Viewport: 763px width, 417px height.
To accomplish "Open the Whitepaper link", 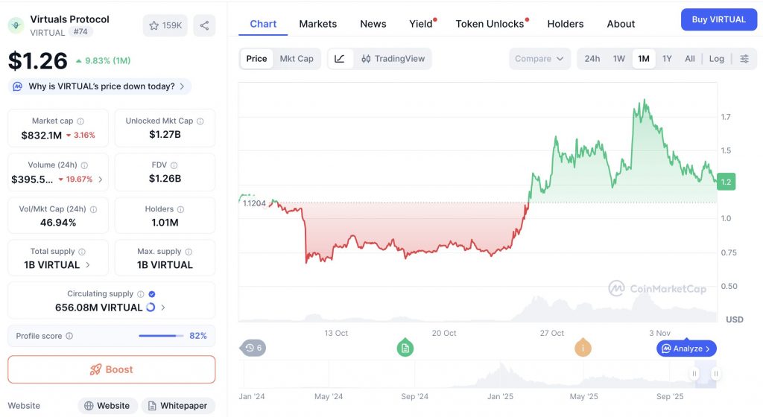I will pos(178,405).
